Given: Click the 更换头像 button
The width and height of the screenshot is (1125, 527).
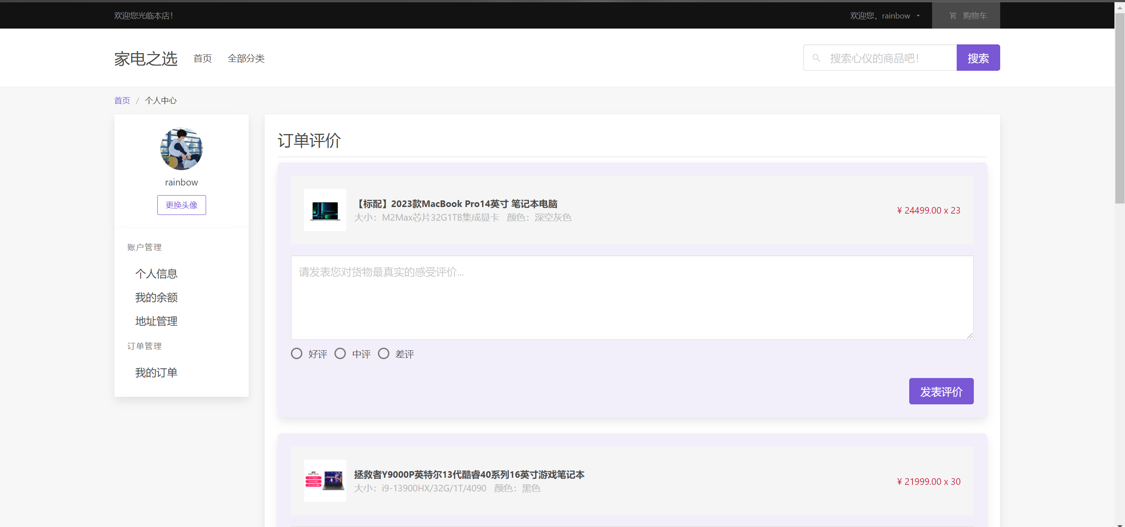Looking at the screenshot, I should 181,205.
